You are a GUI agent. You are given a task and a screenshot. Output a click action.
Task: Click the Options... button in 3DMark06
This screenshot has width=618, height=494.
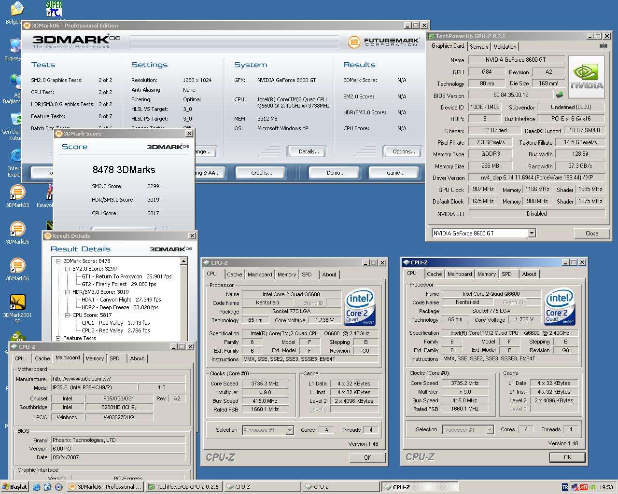point(404,151)
